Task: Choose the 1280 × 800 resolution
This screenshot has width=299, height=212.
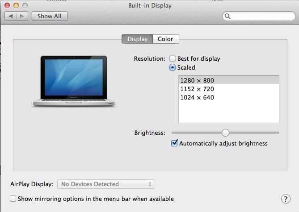Action: (x=229, y=80)
